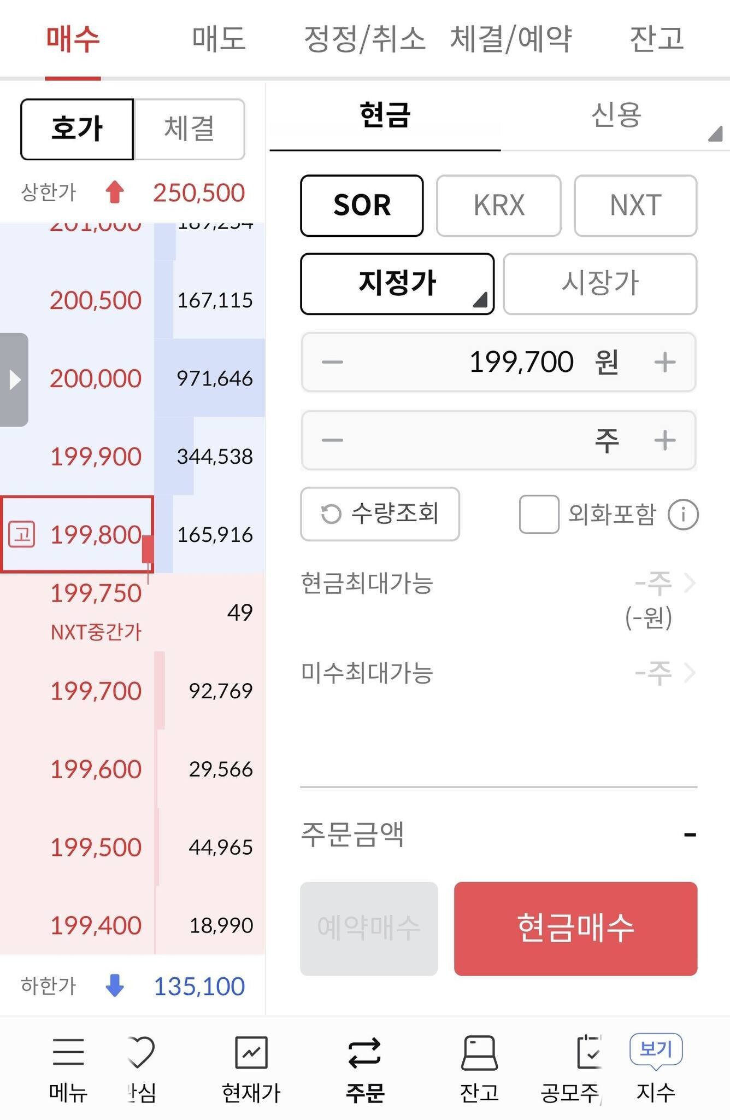The width and height of the screenshot is (730, 1120).
Task: Open the 공모주 clipboard icon
Action: click(589, 1051)
